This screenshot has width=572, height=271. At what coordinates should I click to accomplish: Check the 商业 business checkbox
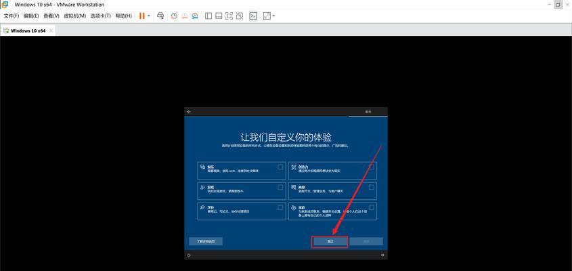pyautogui.click(x=372, y=187)
